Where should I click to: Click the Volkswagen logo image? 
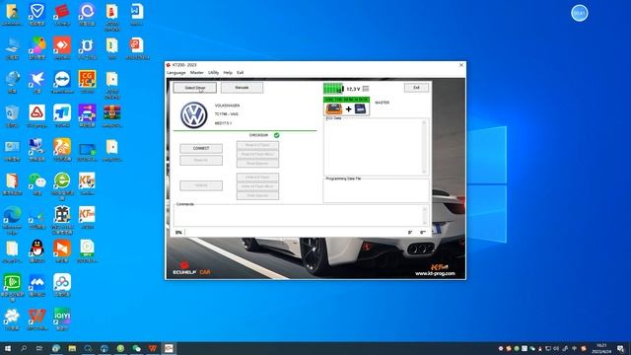pos(193,115)
